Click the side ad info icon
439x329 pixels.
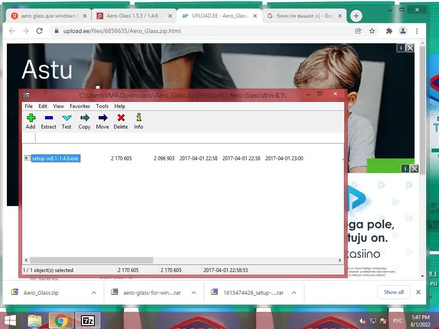[x=405, y=169]
